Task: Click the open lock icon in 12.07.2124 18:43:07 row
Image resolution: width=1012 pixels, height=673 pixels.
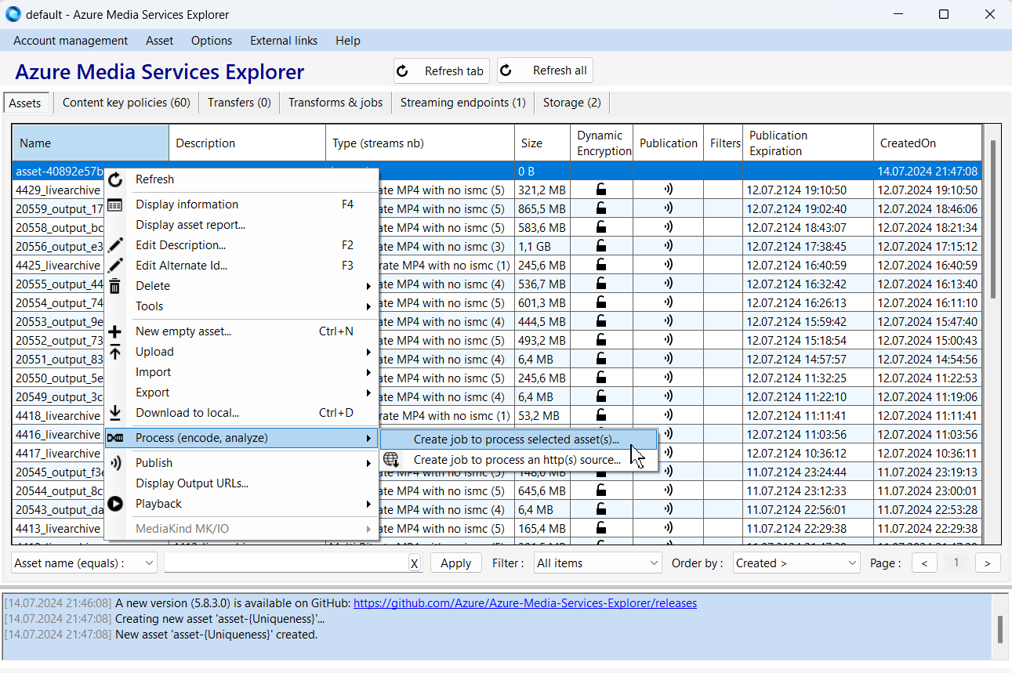Action: [601, 227]
